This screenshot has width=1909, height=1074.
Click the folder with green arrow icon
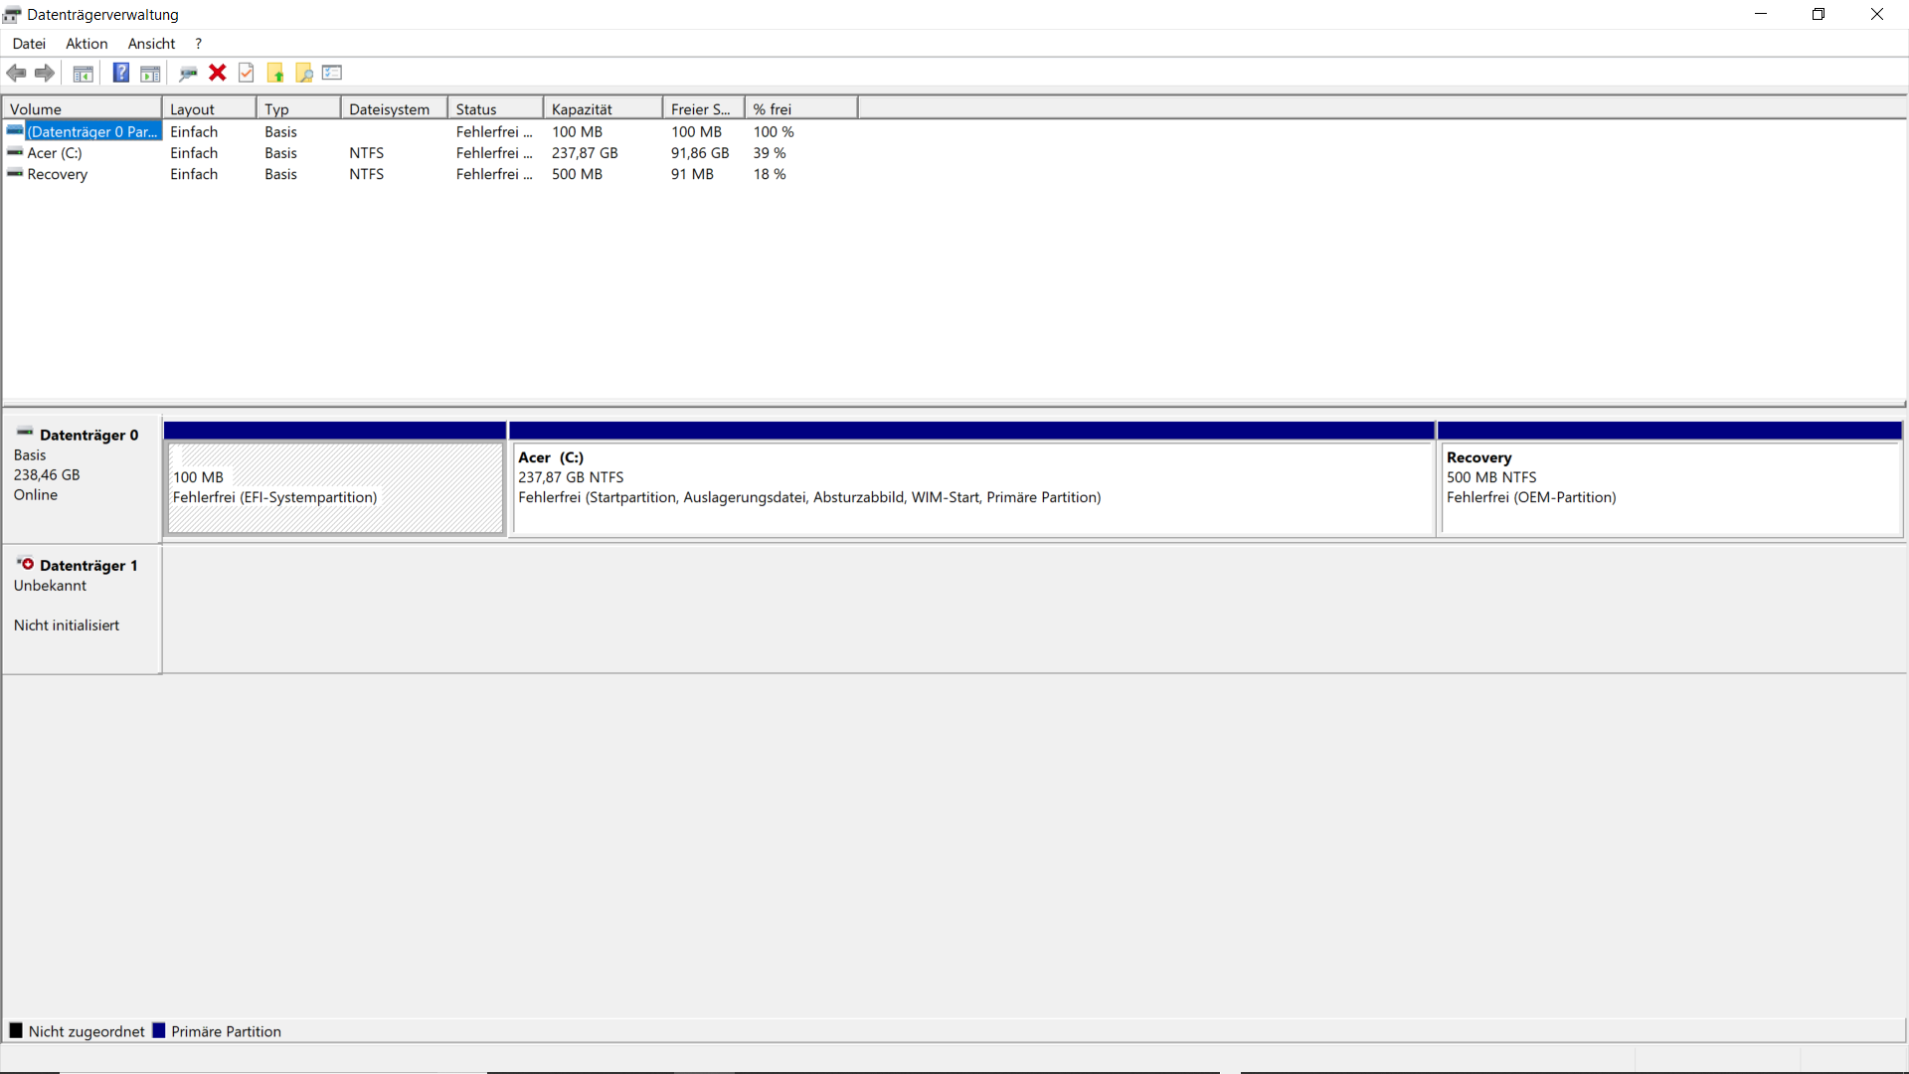(275, 73)
